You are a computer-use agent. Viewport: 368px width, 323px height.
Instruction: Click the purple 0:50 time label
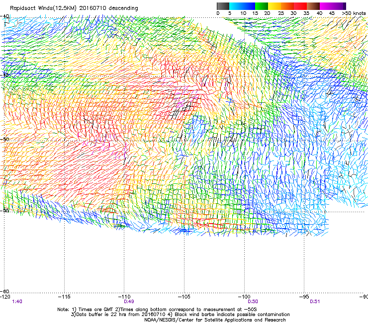click(253, 302)
